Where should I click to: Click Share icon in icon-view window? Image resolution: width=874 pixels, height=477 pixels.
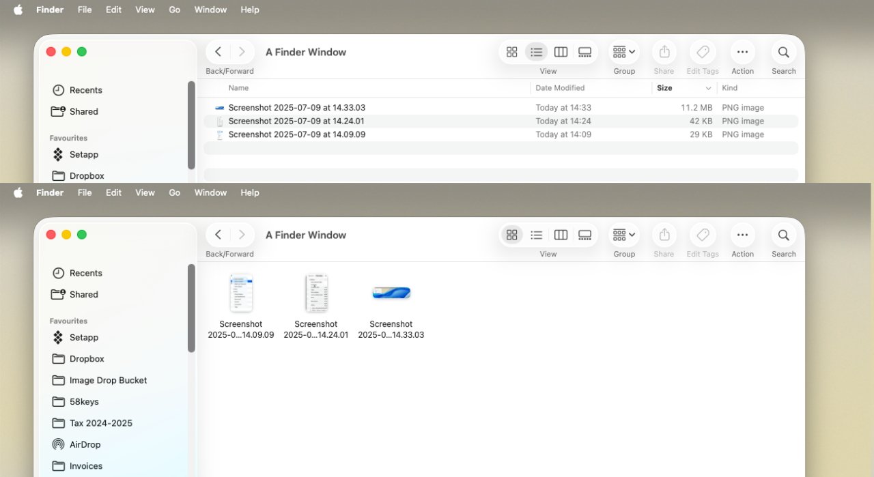(664, 235)
